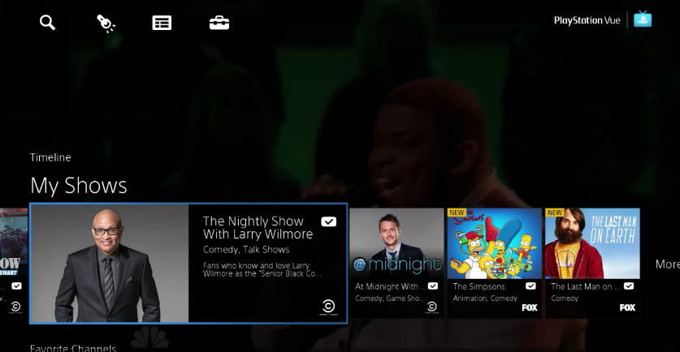Click FOX logo on Last Man on Earth card

(x=627, y=307)
